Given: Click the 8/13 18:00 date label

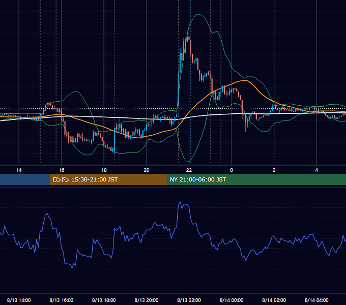Looking at the screenshot, I should coord(104,300).
